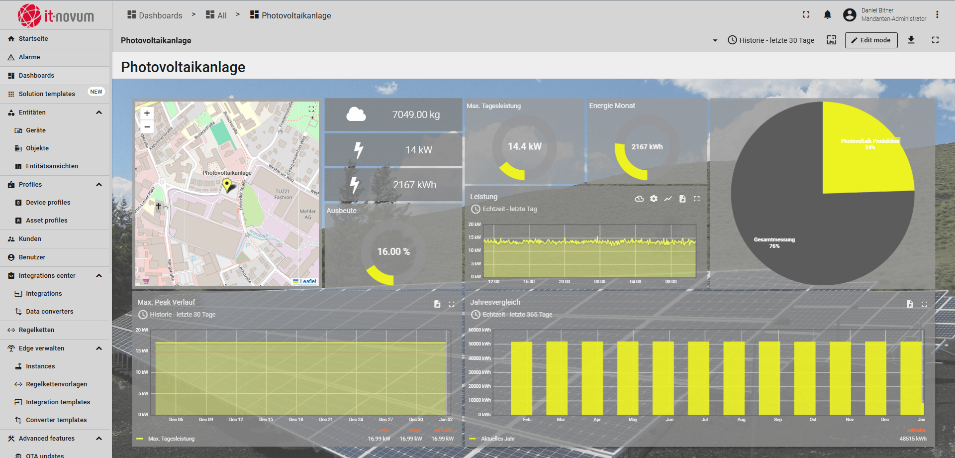Go to Device profiles menu item
The image size is (955, 458).
point(48,203)
